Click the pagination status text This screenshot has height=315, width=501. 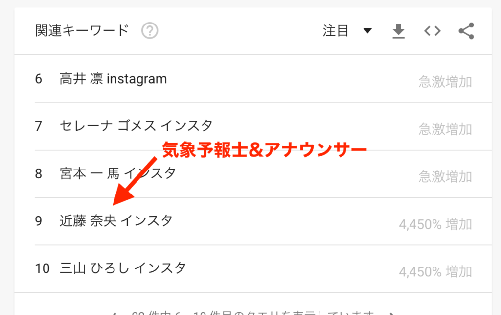[253, 313]
